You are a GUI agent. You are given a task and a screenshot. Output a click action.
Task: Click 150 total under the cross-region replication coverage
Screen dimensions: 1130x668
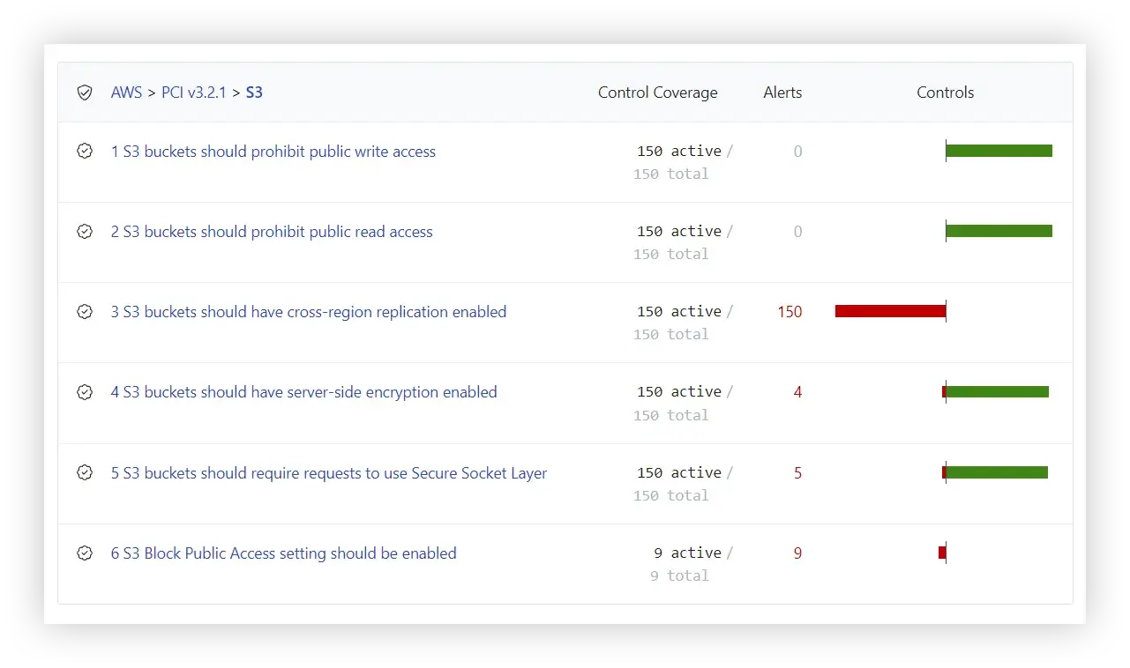pyautogui.click(x=671, y=335)
